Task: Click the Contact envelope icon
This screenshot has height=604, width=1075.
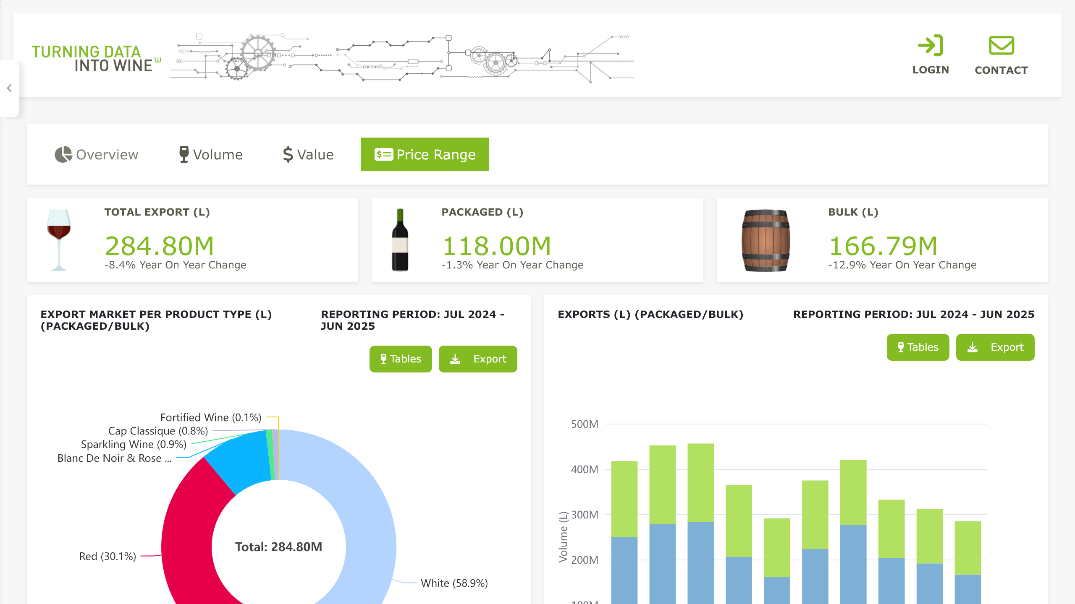Action: [1002, 45]
